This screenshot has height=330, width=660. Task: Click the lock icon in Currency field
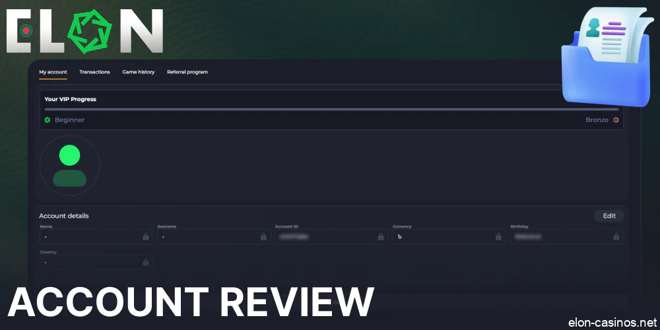[498, 236]
